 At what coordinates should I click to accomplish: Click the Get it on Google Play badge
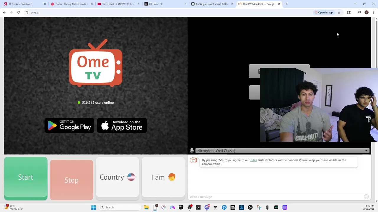click(x=69, y=125)
